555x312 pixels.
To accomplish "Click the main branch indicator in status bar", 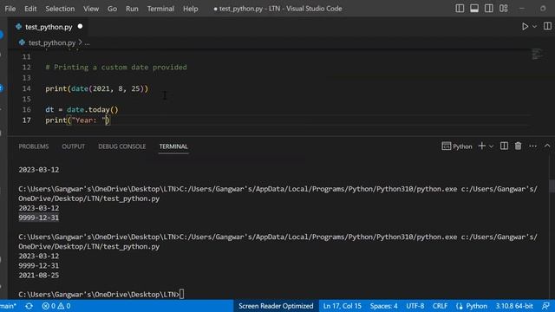I will click(x=8, y=306).
